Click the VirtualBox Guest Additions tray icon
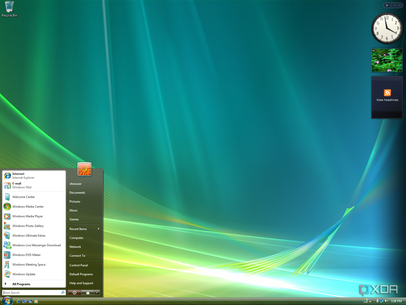 pyautogui.click(x=370, y=301)
